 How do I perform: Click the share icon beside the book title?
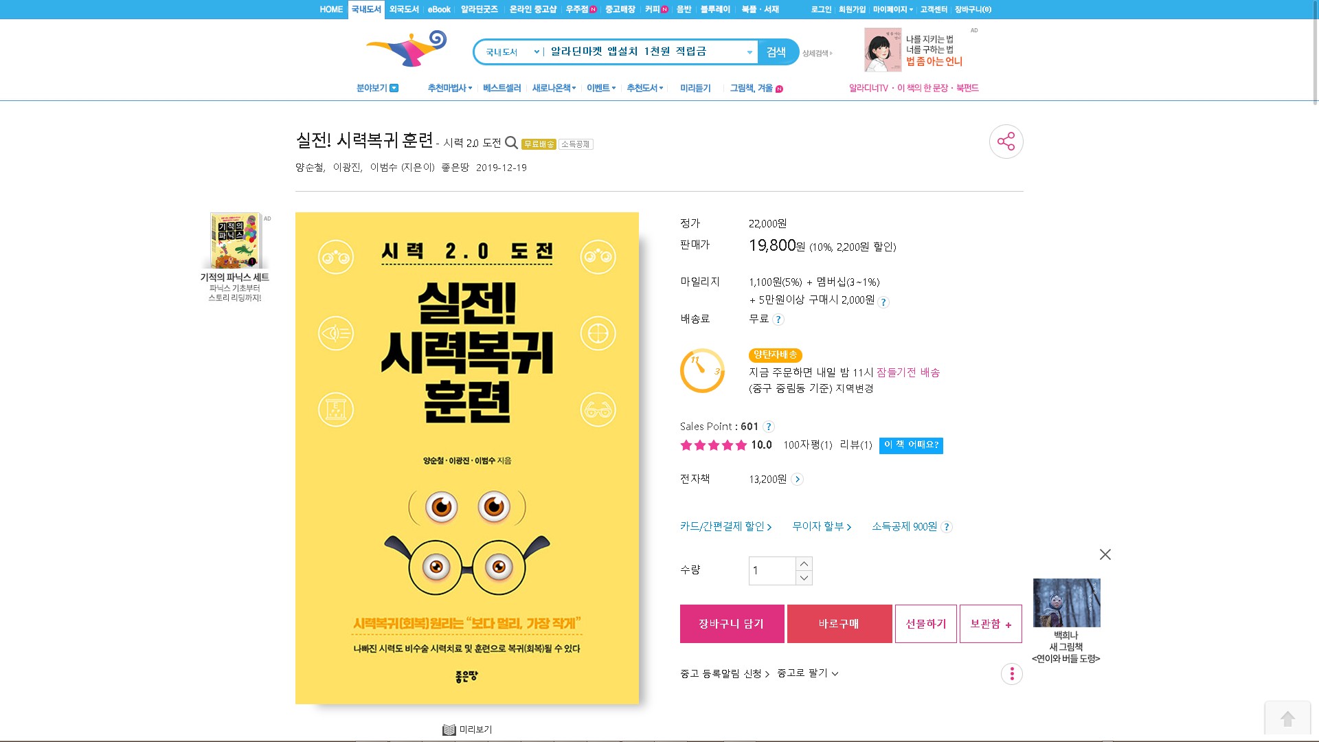(1006, 142)
